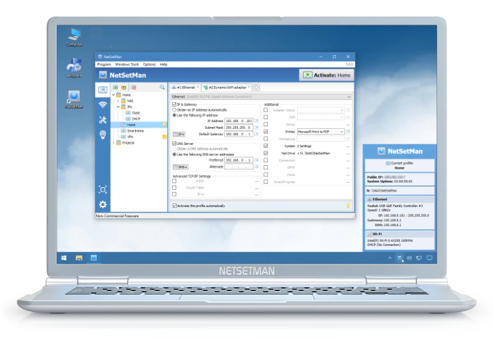
Task: Collapse the top-level Home folder in tree
Action: [x=113, y=95]
